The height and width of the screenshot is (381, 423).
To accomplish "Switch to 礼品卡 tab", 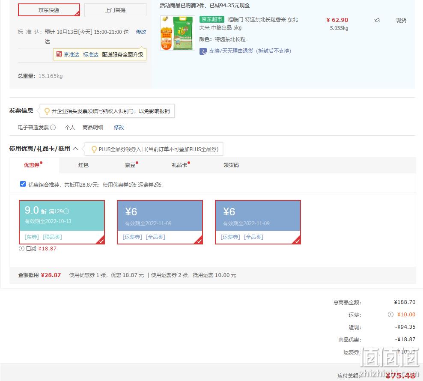I will click(x=179, y=165).
